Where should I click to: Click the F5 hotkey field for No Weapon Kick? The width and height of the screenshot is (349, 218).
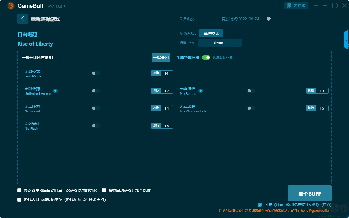322,108
